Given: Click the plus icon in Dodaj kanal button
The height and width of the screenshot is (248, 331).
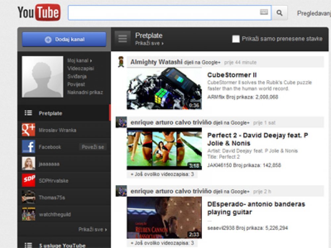Looking at the screenshot, I should (x=48, y=39).
